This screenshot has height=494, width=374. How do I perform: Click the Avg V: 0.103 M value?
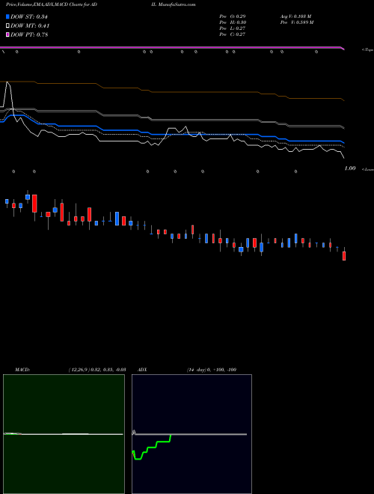(296, 16)
